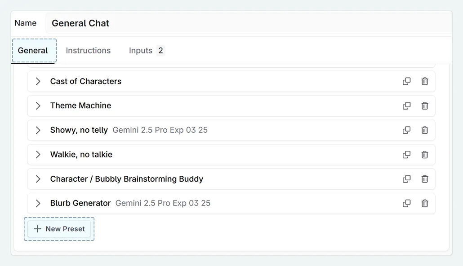This screenshot has width=463, height=266.
Task: Duplicate the Cast of Characters preset
Action: click(x=406, y=81)
